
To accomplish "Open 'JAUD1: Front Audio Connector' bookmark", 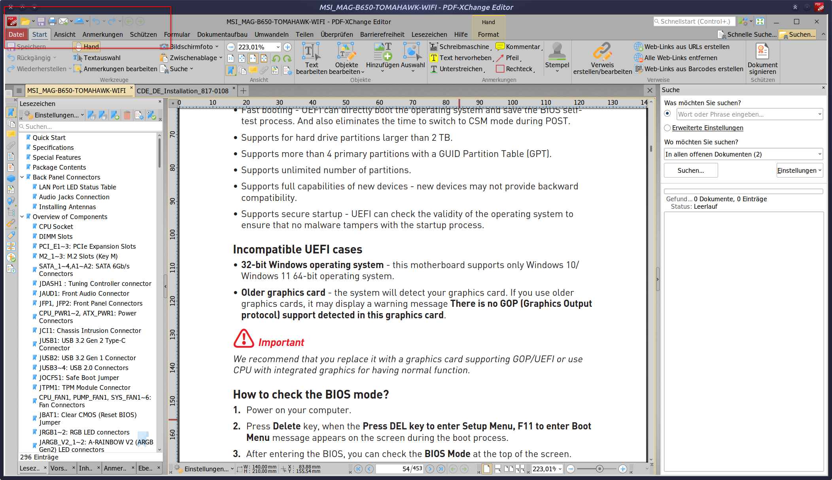I will point(84,293).
